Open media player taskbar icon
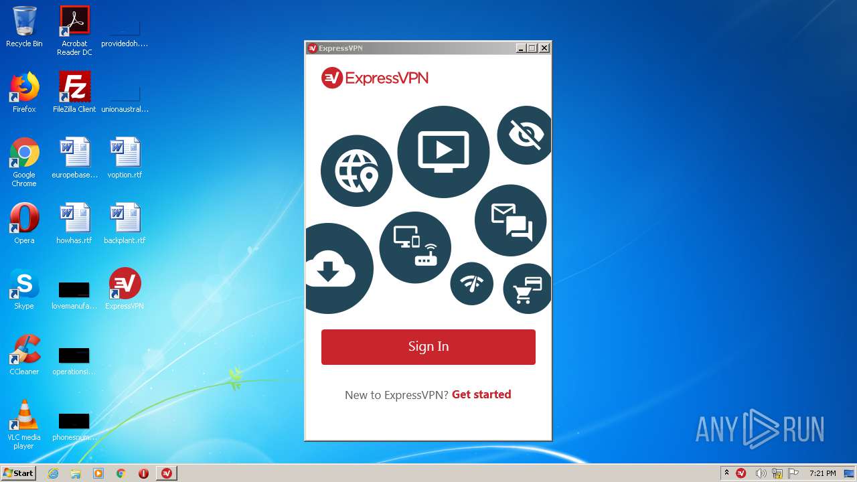This screenshot has width=857, height=482. [x=98, y=473]
